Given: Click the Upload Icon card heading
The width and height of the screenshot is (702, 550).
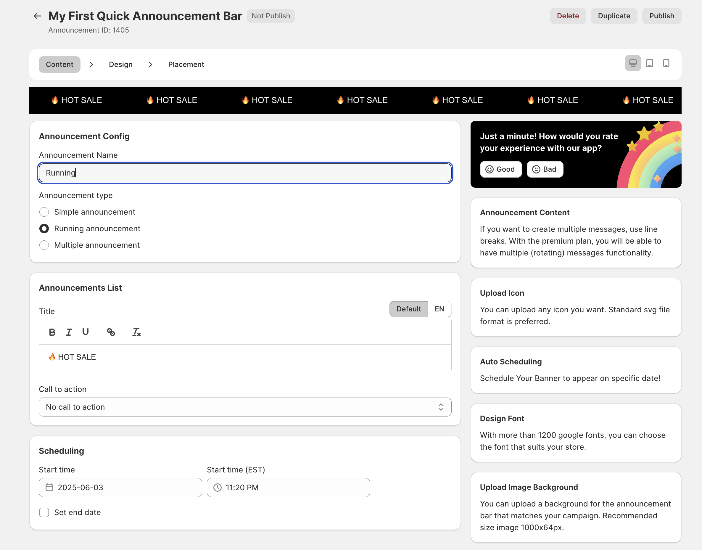Looking at the screenshot, I should [502, 293].
